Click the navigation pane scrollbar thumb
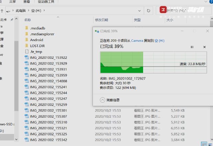The height and width of the screenshot is (146, 213). point(16,76)
